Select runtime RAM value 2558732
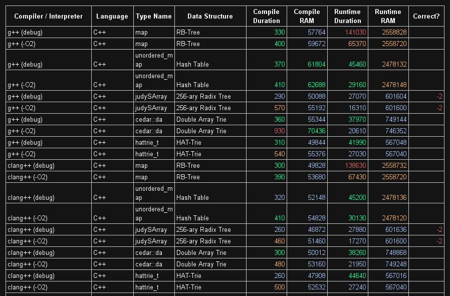Viewport: 450px width, 296px height. pyautogui.click(x=394, y=165)
